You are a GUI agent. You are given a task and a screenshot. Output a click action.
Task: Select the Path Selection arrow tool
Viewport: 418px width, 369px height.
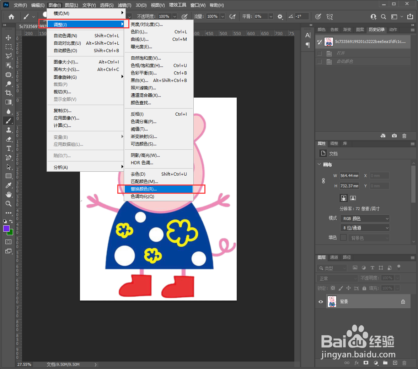click(x=9, y=167)
